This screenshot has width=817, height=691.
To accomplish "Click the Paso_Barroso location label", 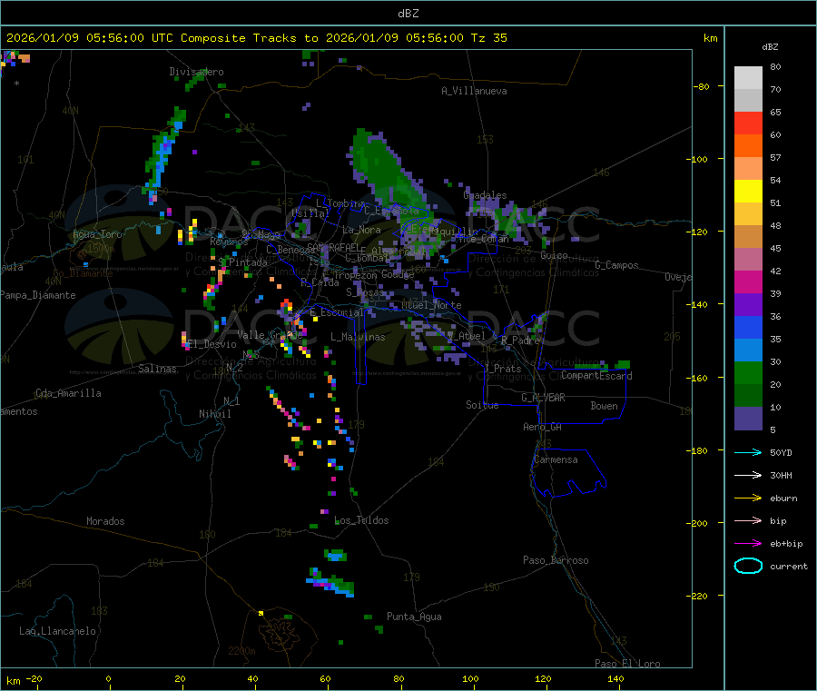I will tap(556, 560).
